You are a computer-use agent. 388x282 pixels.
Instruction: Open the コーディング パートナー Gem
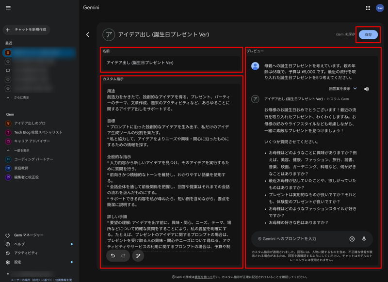pos(33,159)
